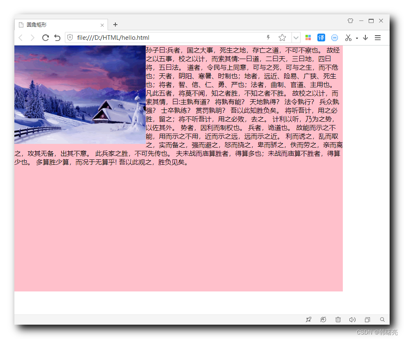Screen dimensions: 404x339
Task: Click the ad-blocker shield icon
Action: [334, 37]
